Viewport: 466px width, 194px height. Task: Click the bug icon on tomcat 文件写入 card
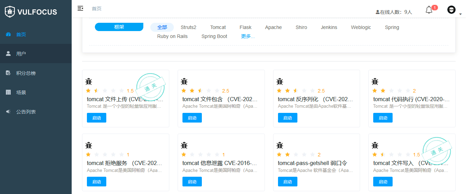click(375, 145)
